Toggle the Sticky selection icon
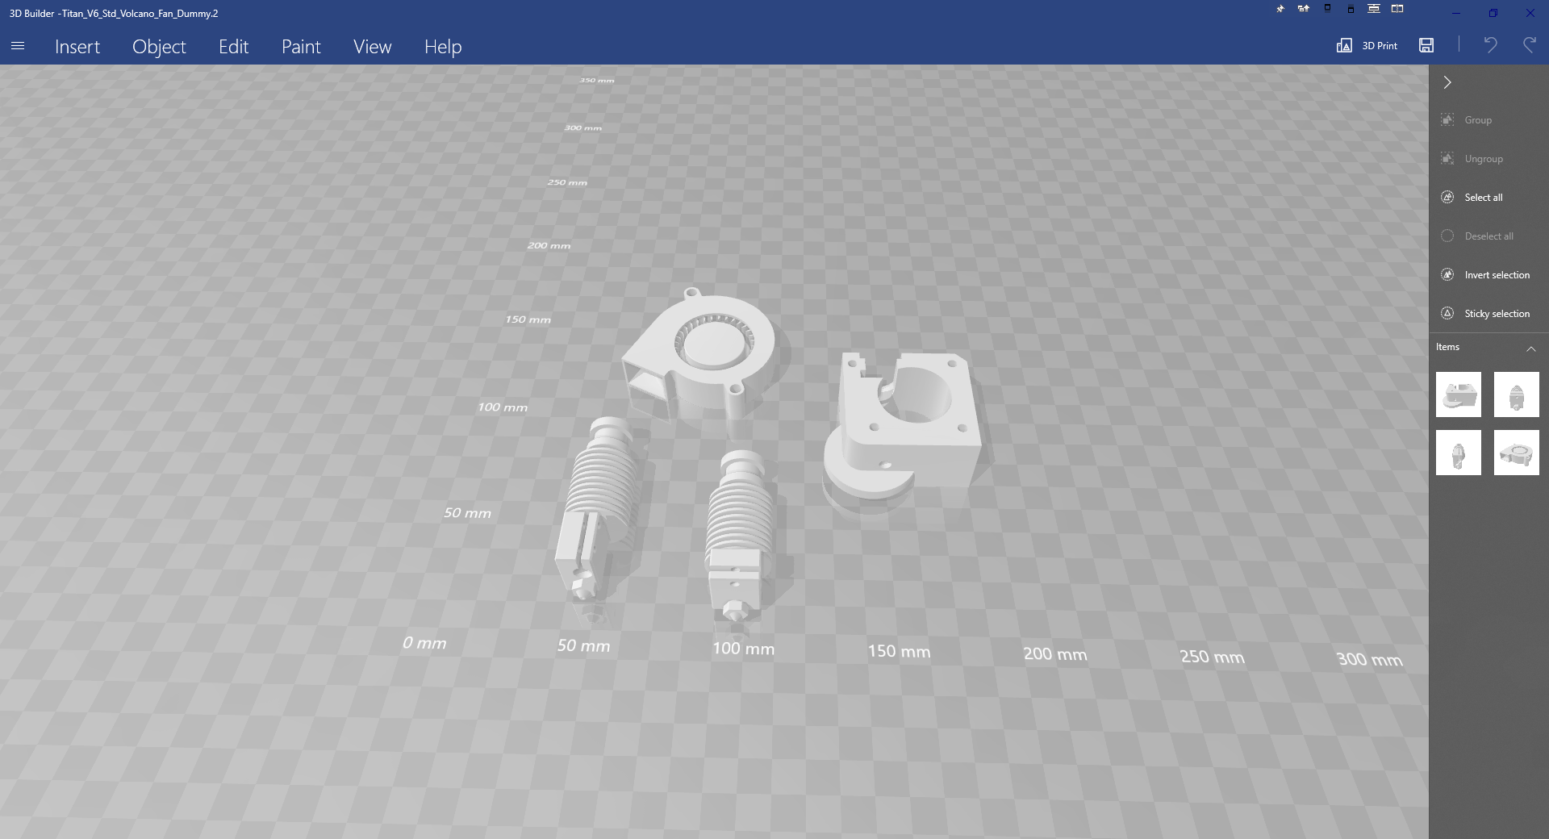1549x839 pixels. (1447, 314)
